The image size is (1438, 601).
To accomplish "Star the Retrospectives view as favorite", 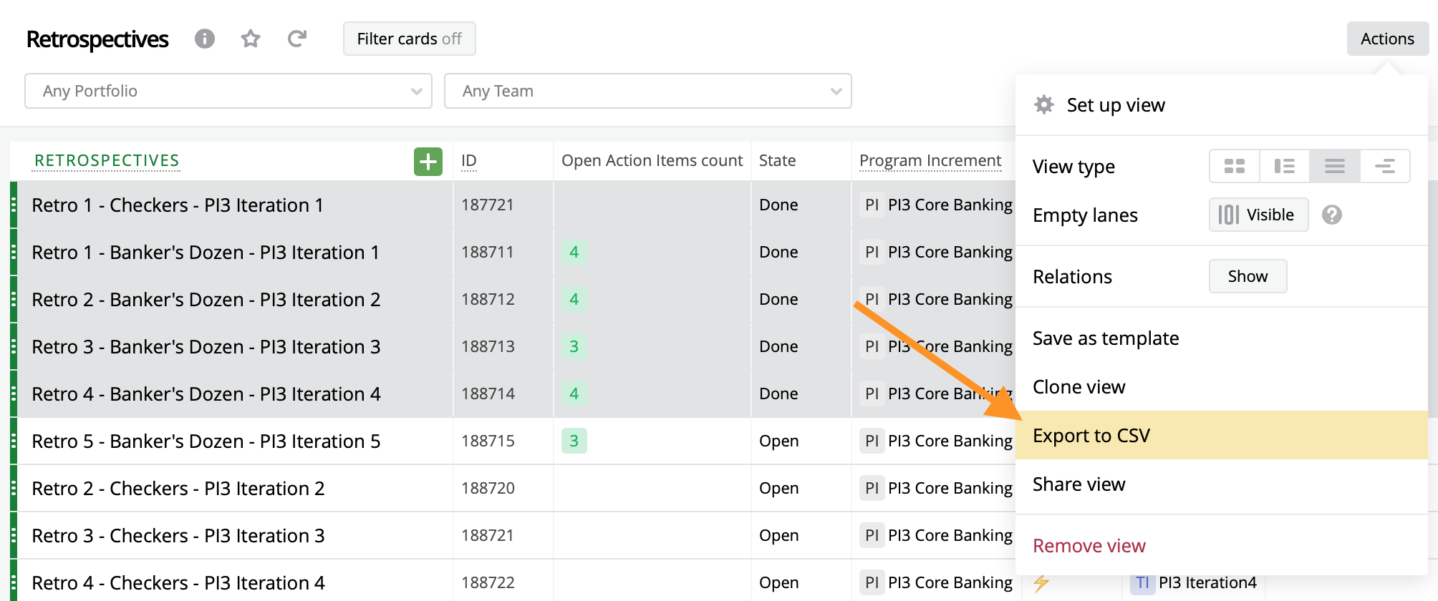I will 251,39.
